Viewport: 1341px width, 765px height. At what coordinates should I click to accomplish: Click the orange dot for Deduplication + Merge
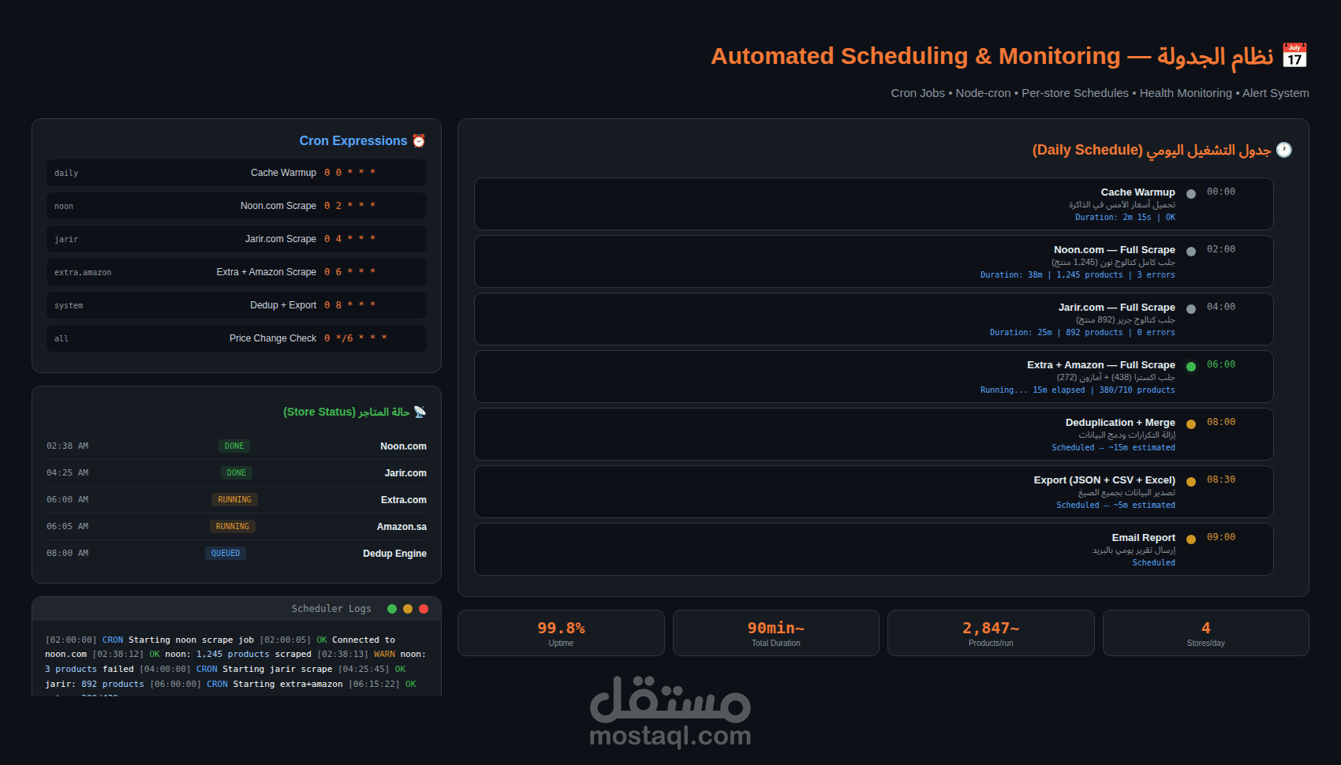click(x=1191, y=424)
